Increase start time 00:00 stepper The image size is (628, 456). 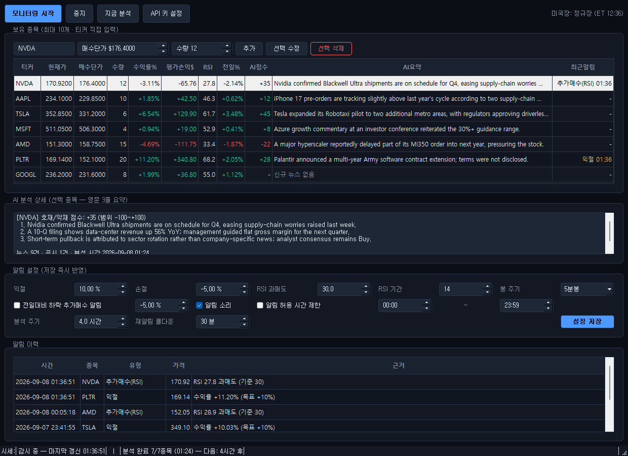(426, 302)
